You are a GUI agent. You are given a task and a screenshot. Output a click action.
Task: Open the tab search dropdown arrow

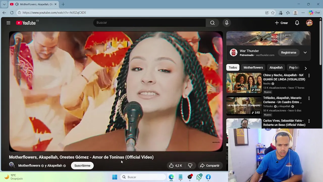[x=4, y=4]
